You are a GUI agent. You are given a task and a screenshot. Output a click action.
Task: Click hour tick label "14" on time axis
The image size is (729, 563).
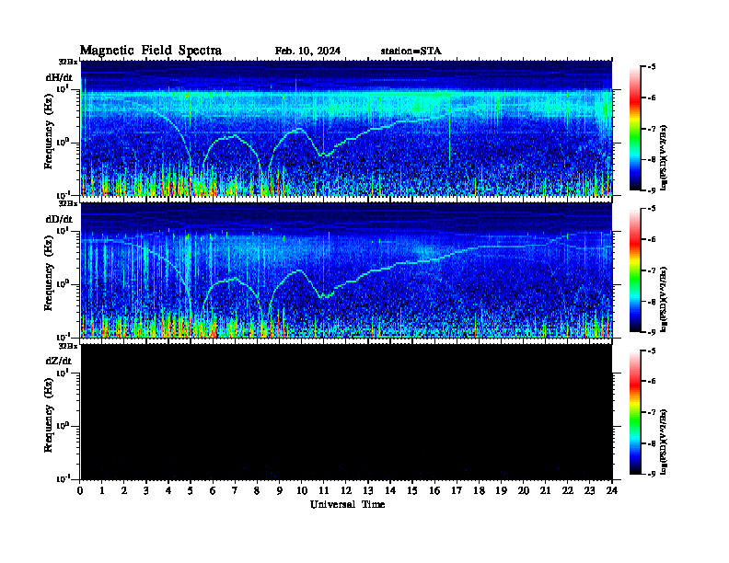pyautogui.click(x=390, y=491)
